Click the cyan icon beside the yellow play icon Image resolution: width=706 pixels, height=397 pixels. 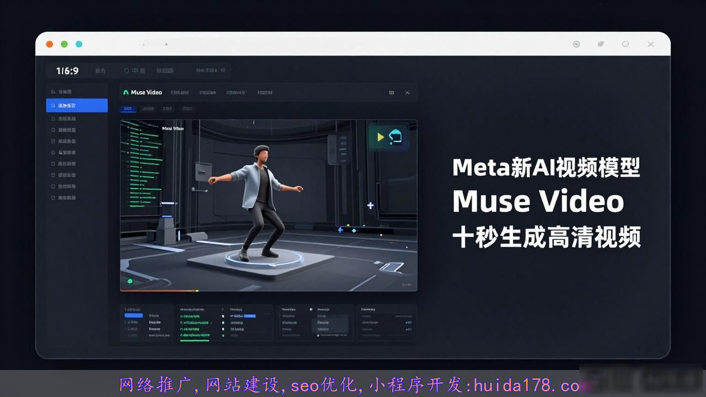[x=395, y=137]
